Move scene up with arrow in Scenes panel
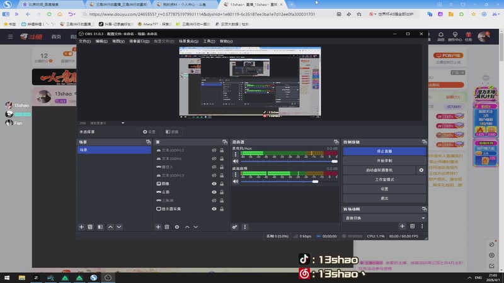Viewport: 504px width, 283px height. [110, 227]
